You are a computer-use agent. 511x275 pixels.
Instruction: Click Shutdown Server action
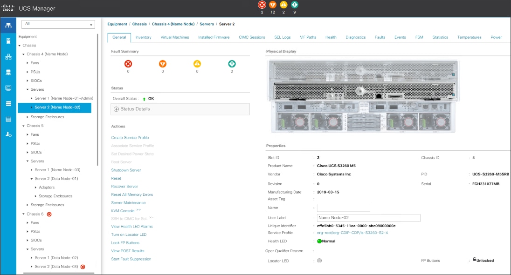(126, 170)
